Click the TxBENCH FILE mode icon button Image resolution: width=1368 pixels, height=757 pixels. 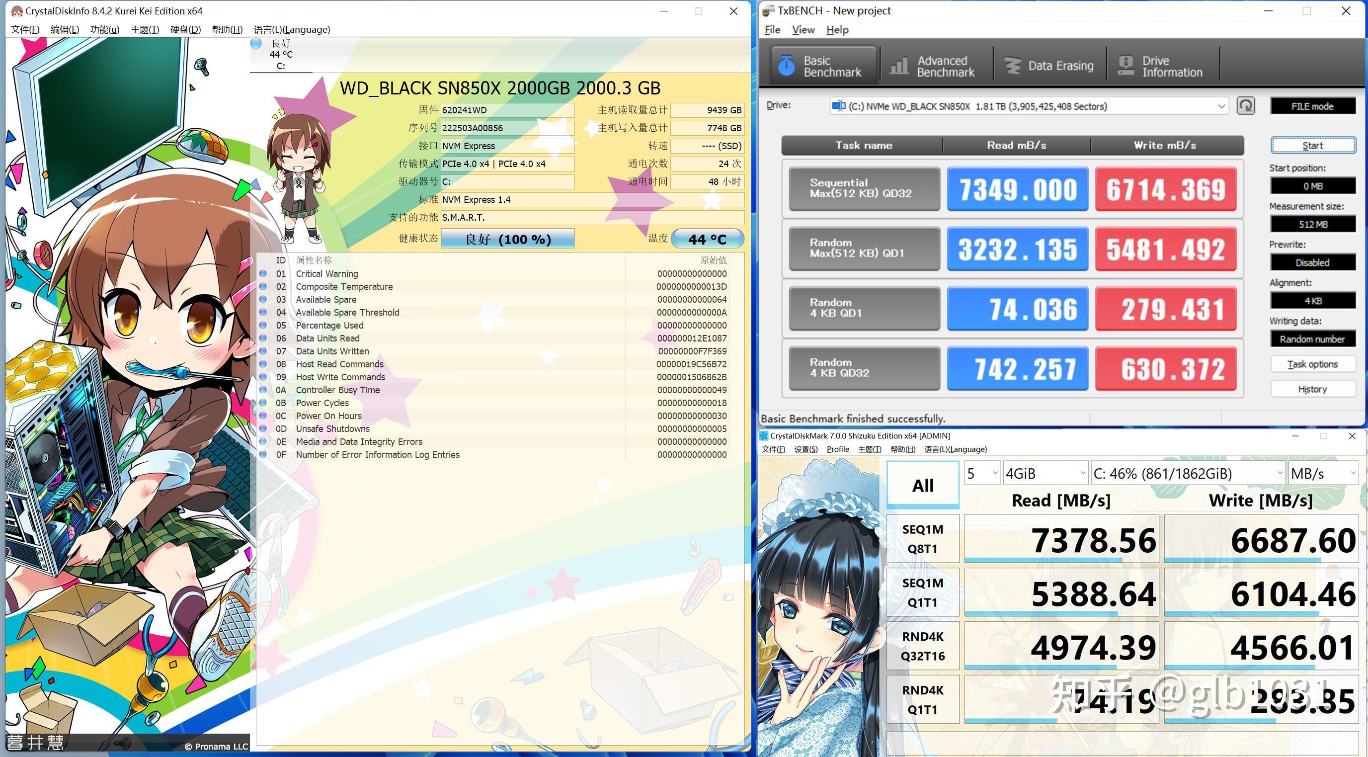coord(1309,105)
